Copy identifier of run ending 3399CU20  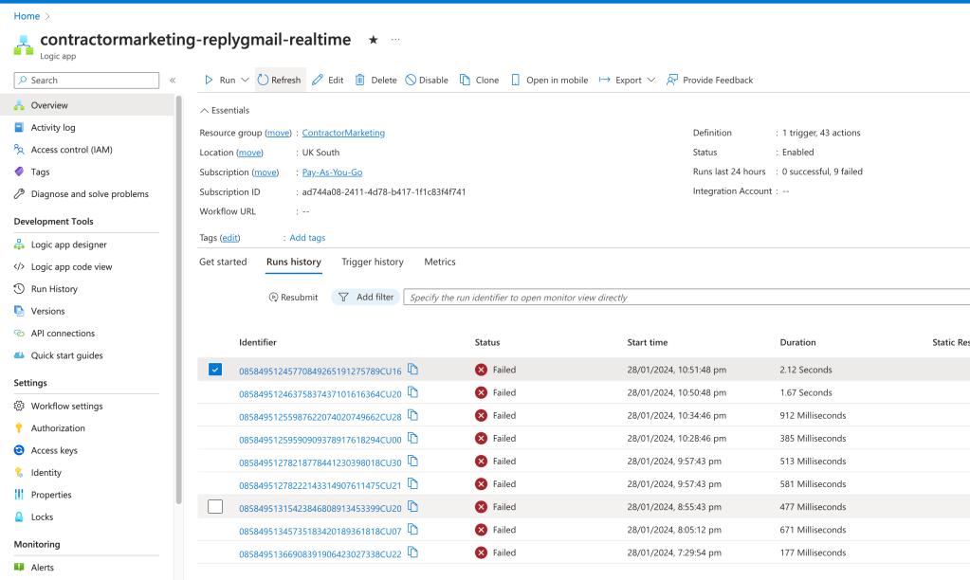click(x=413, y=507)
